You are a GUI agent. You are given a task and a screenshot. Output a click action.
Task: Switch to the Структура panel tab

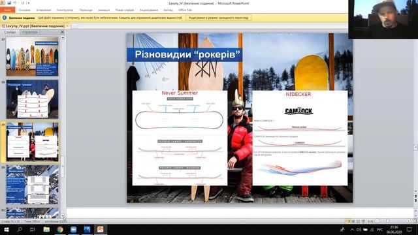point(30,32)
